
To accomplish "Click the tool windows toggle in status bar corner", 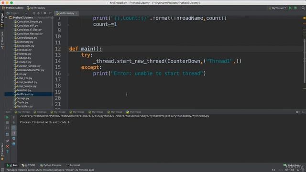I will coord(2,170).
